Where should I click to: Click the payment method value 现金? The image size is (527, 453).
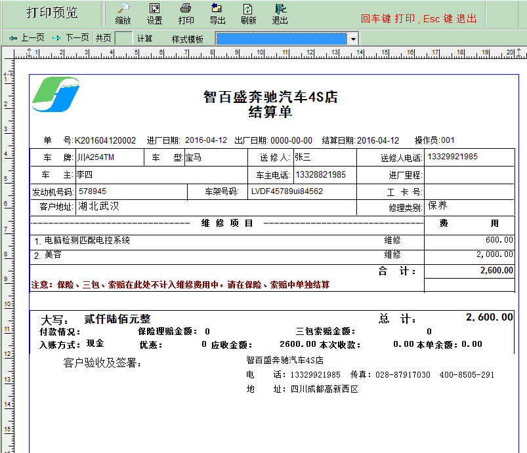(95, 344)
